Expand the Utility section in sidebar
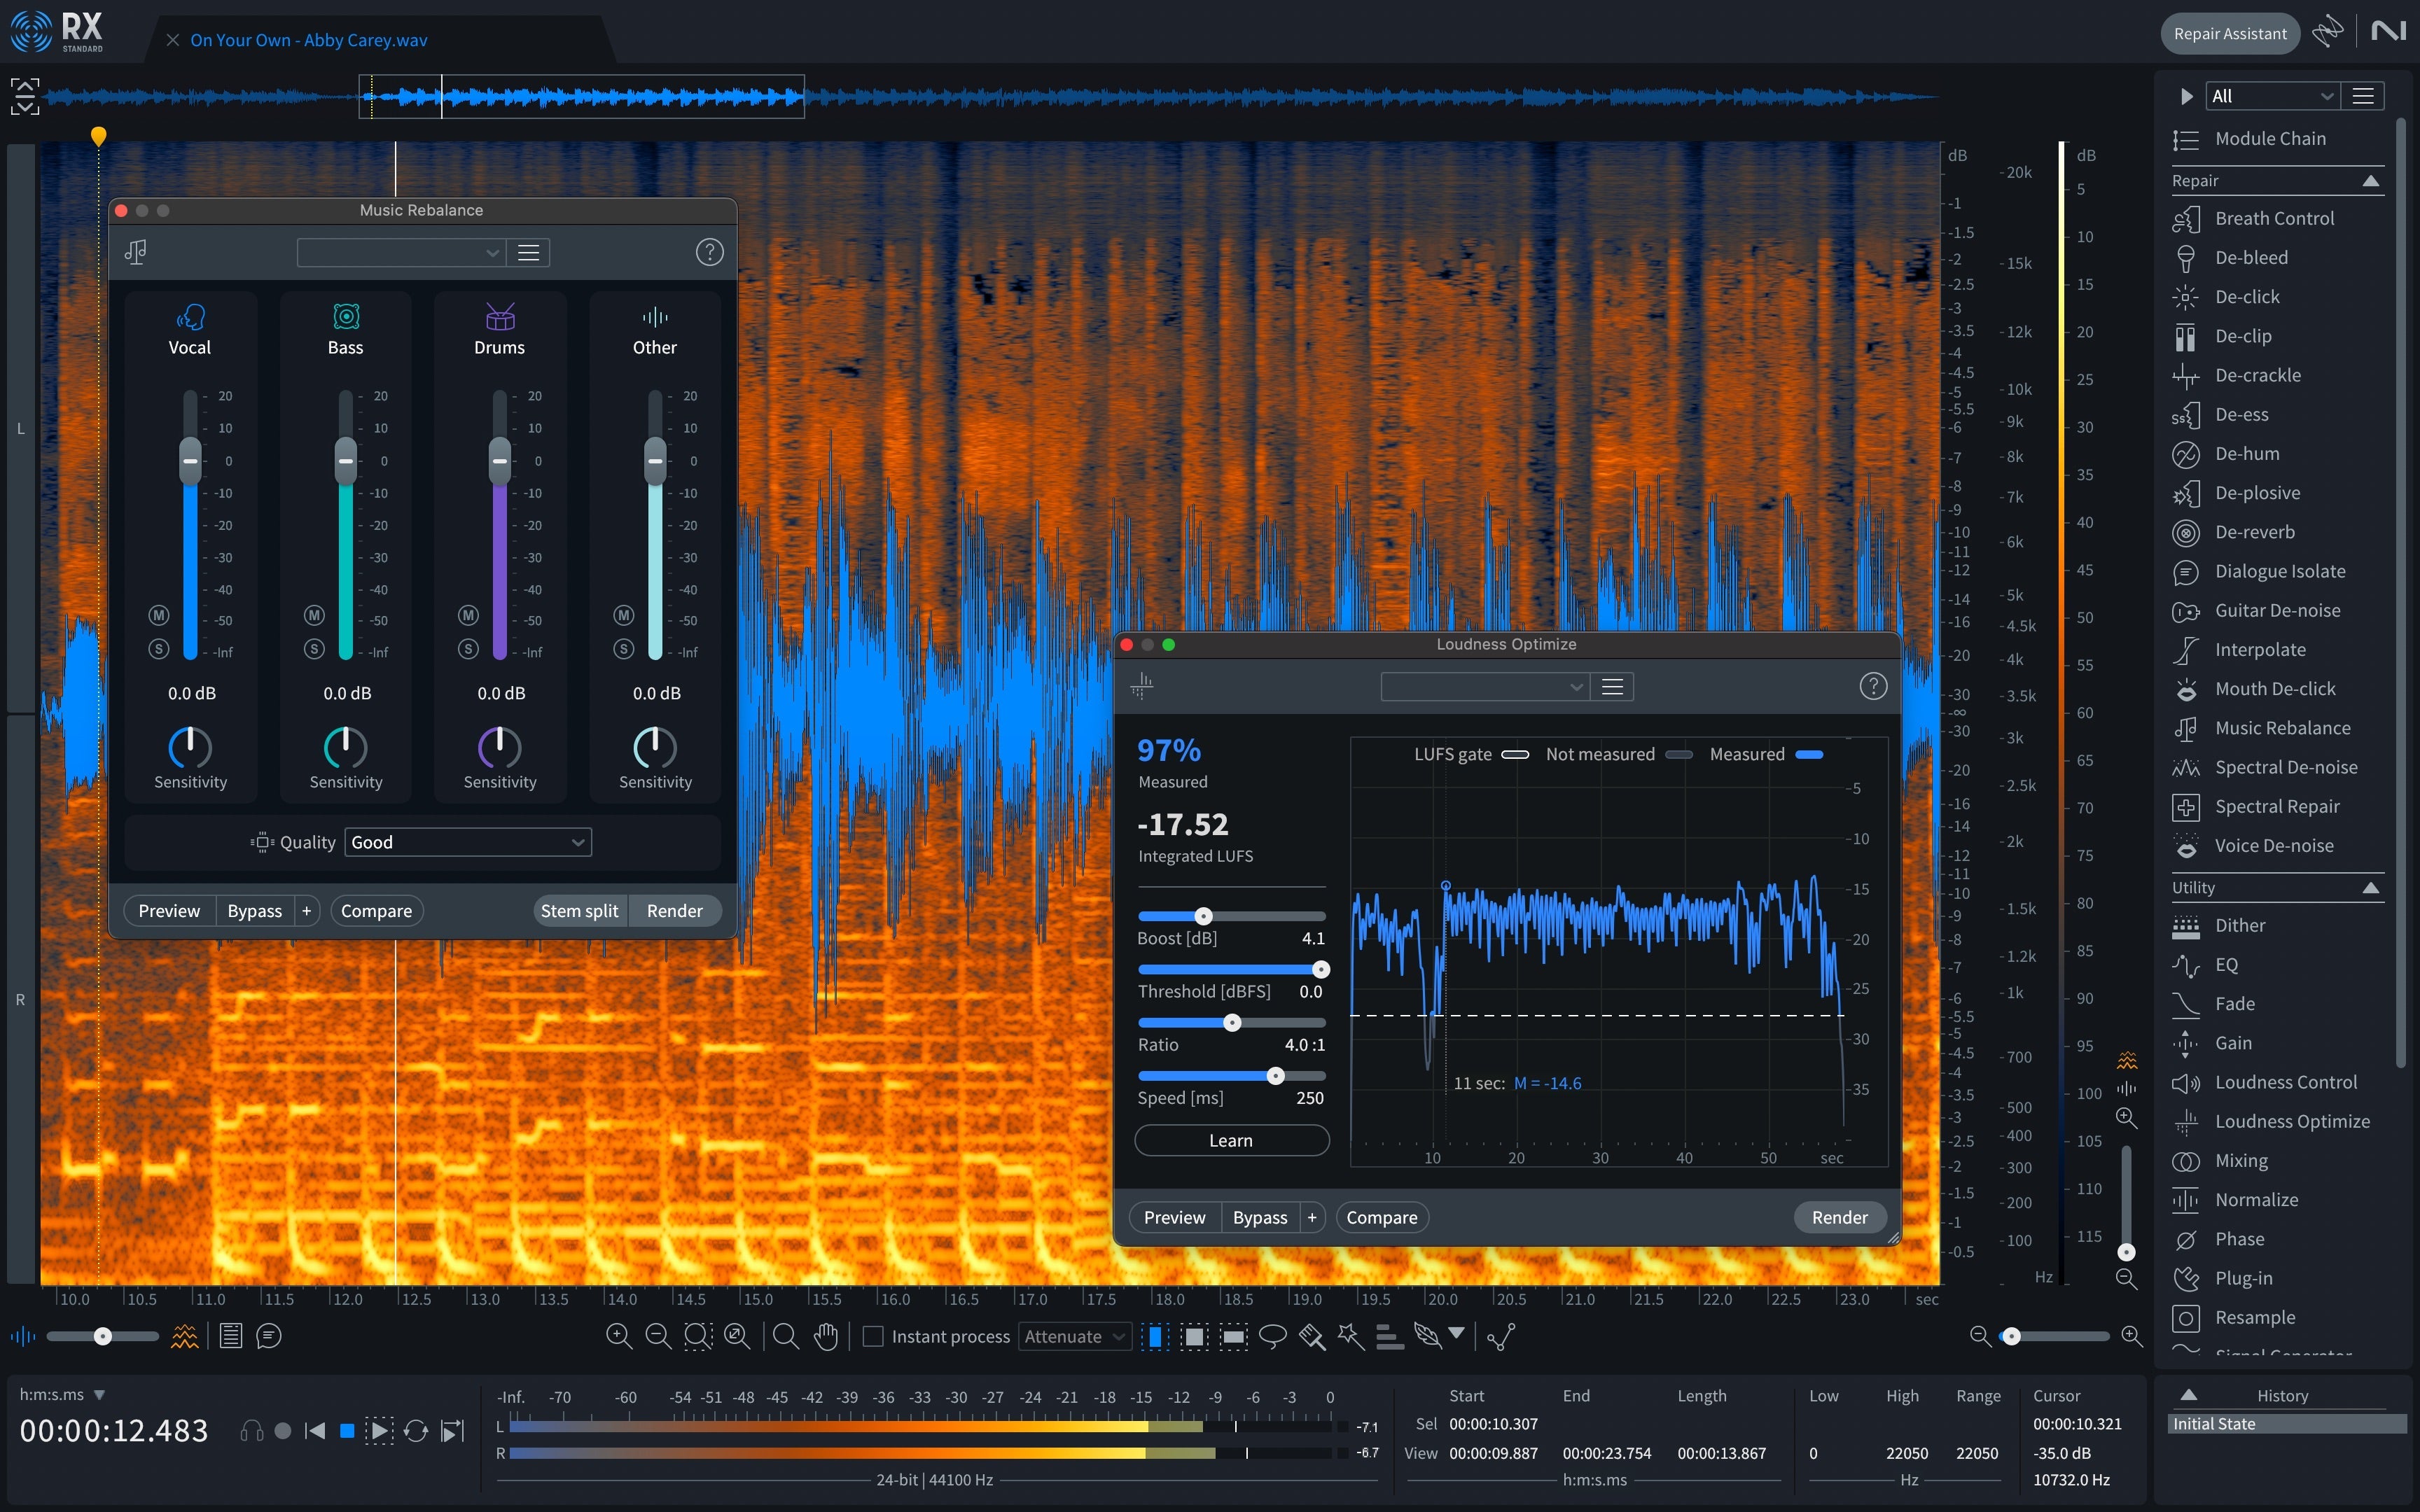 pyautogui.click(x=2374, y=887)
